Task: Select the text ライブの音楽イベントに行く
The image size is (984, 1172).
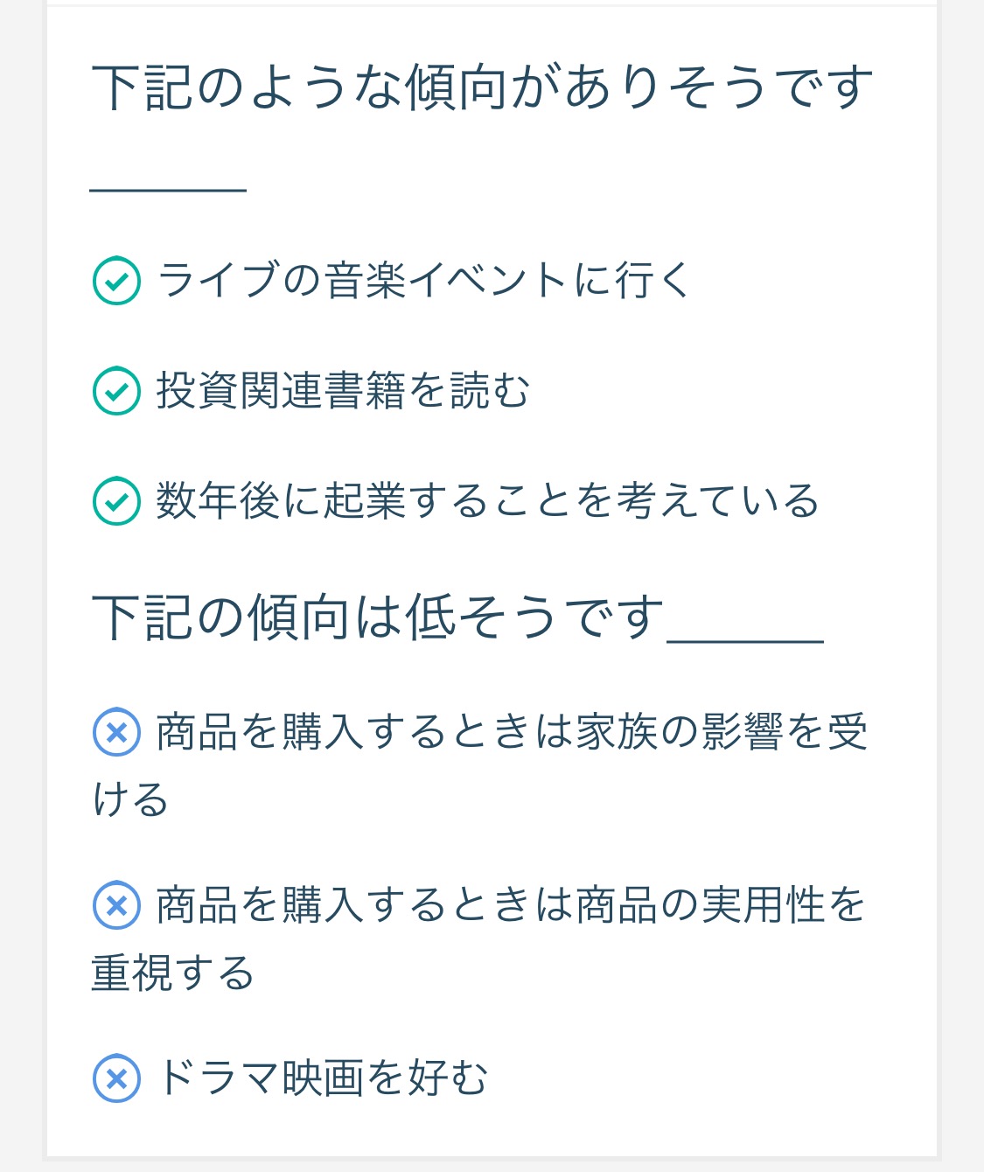Action: tap(423, 281)
